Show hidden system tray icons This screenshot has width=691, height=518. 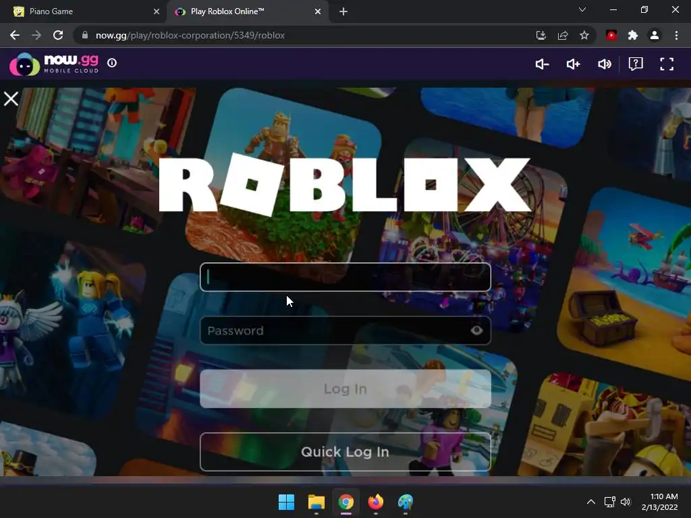[591, 502]
